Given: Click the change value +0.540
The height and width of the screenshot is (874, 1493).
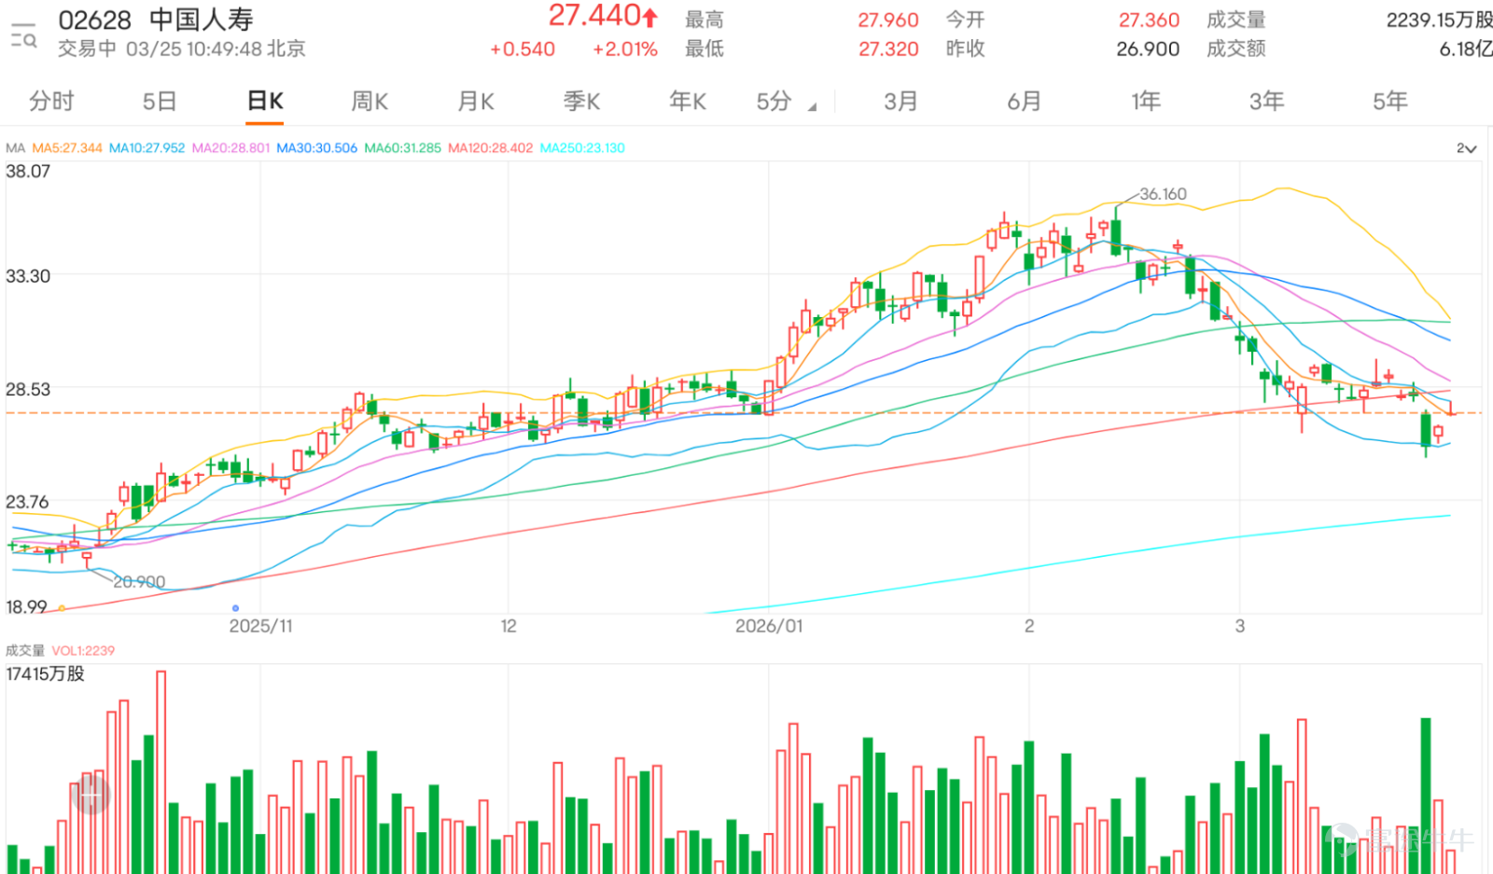Looking at the screenshot, I should click(x=523, y=49).
